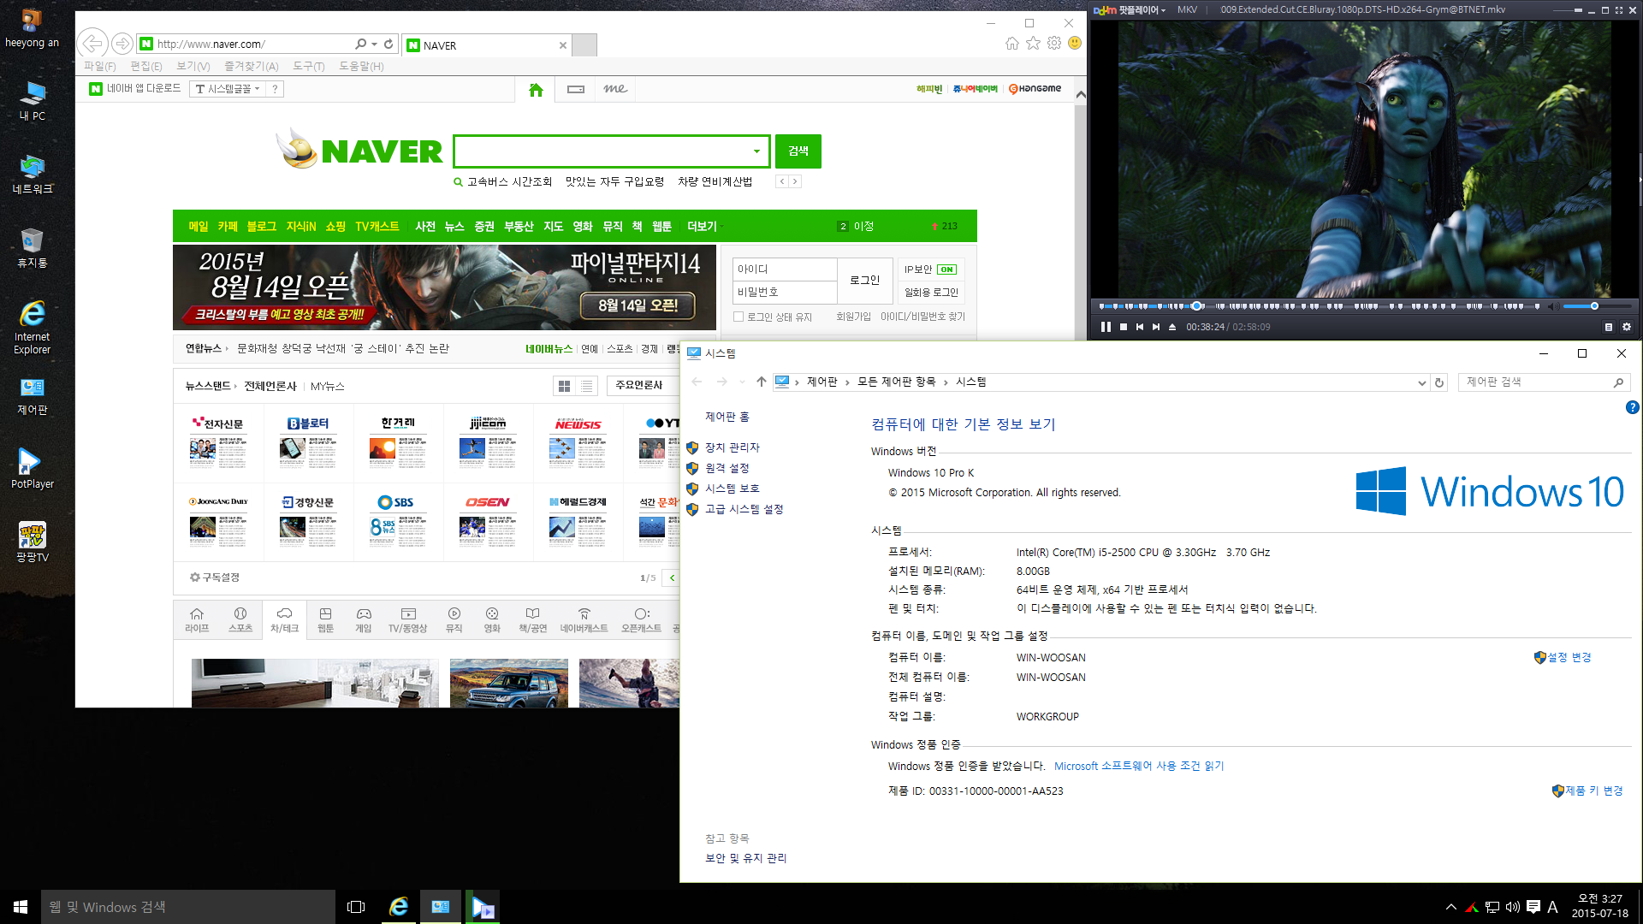1643x924 pixels.
Task: Refresh the System control panel window
Action: point(1439,383)
